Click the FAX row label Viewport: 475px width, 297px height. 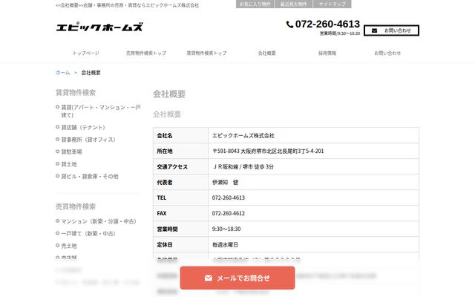(x=162, y=214)
